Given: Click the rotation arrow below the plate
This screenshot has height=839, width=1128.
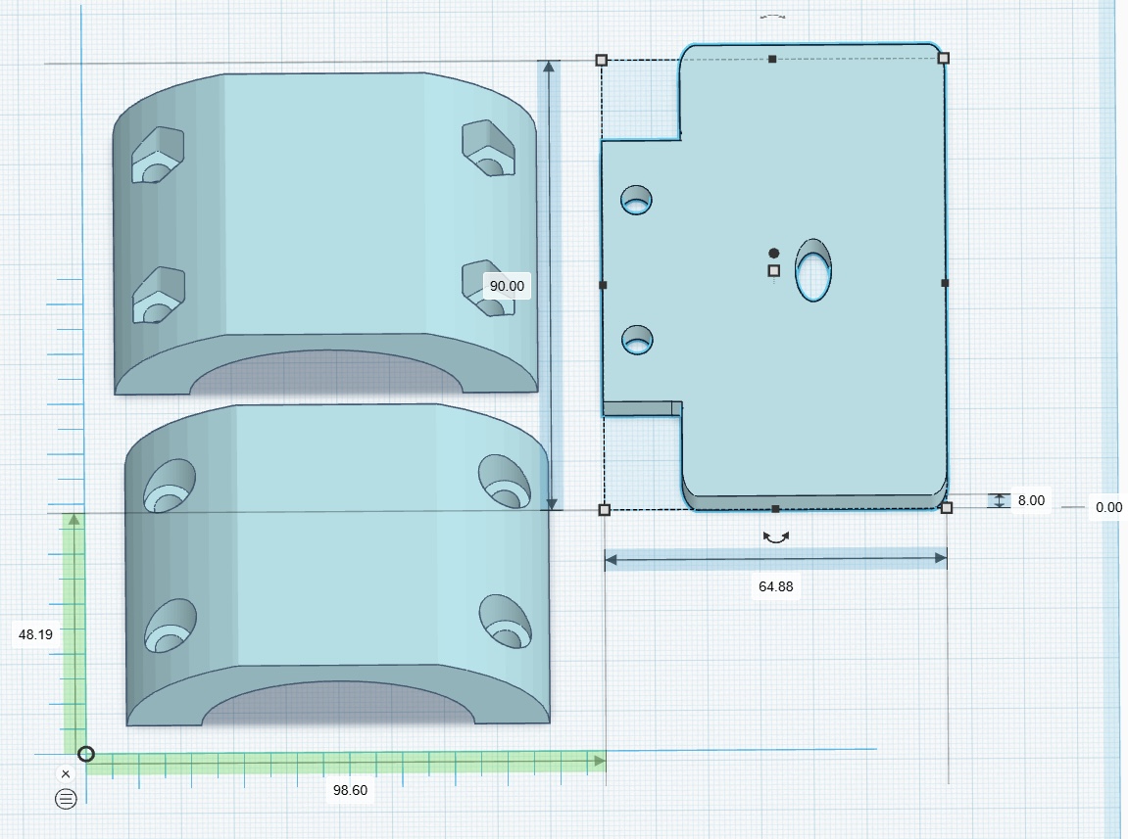Looking at the screenshot, I should tap(775, 537).
